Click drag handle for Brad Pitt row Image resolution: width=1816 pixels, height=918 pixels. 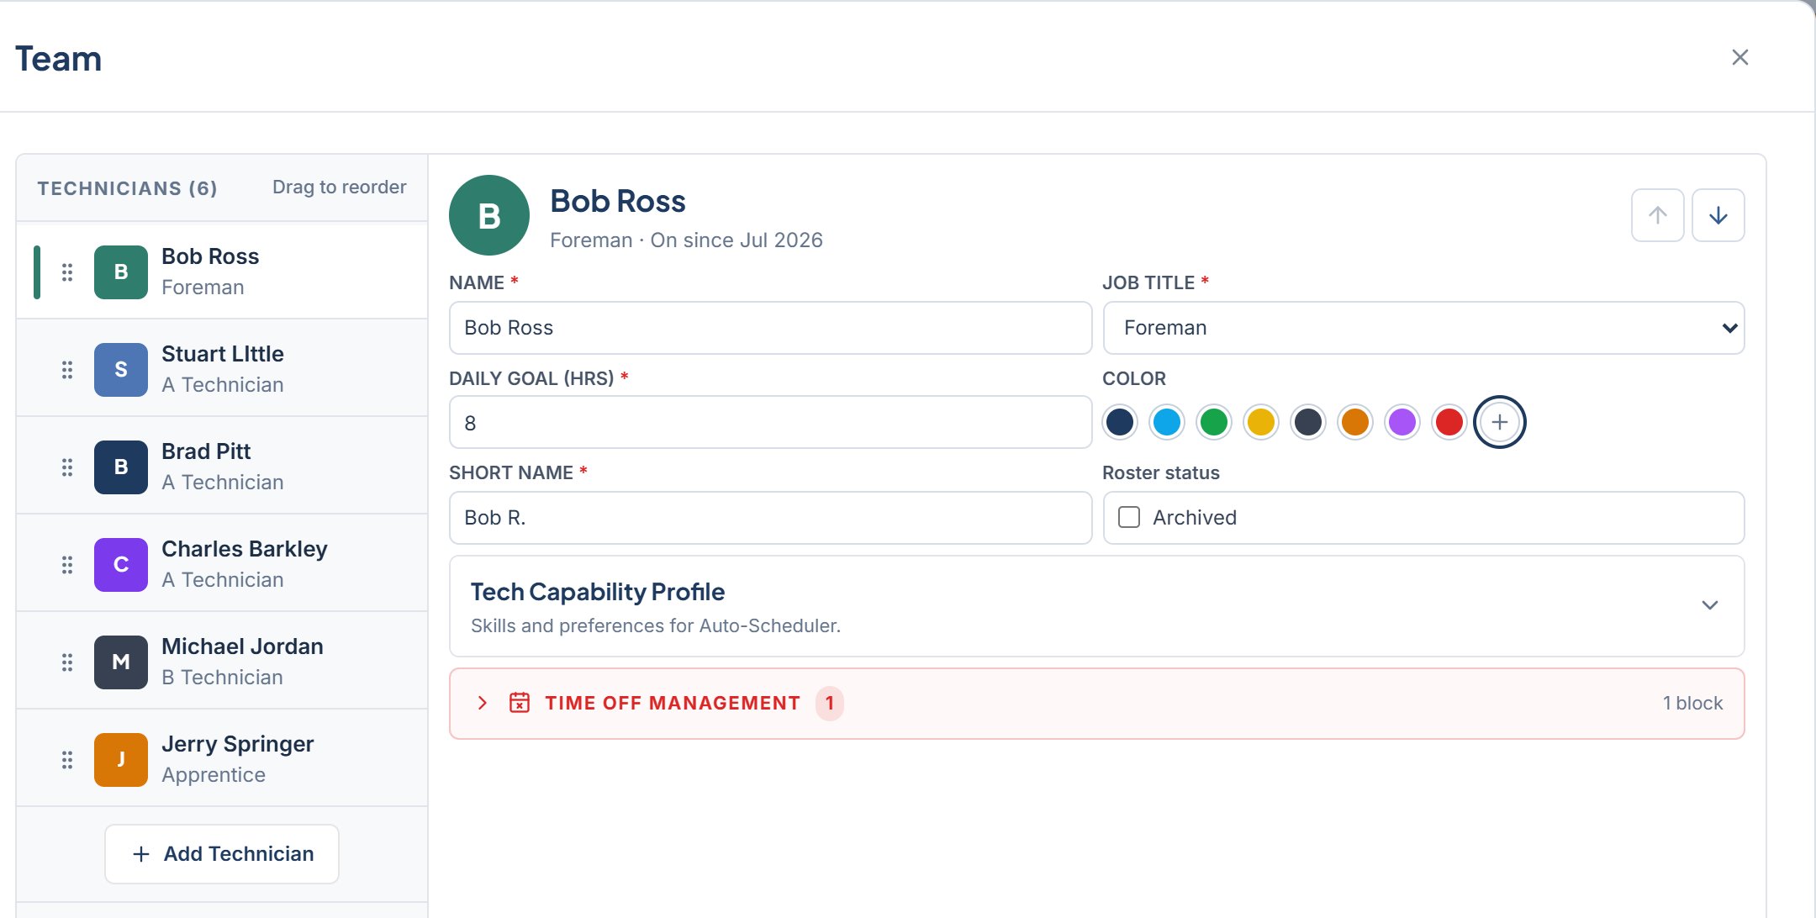pyautogui.click(x=67, y=467)
